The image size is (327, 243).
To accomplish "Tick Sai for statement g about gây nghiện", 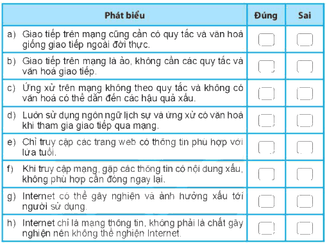I will (x=305, y=201).
